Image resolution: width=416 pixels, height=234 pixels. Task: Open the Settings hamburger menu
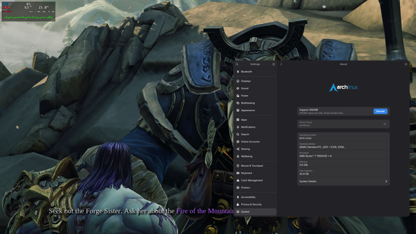274,64
